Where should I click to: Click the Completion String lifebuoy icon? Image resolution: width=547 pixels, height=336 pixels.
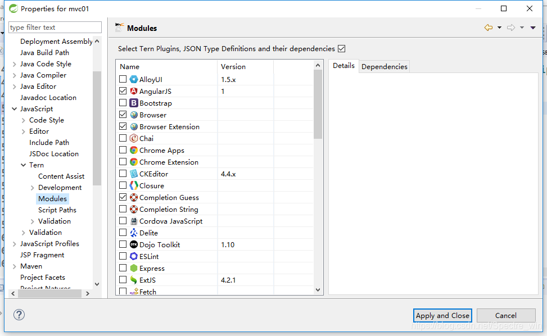[134, 209]
